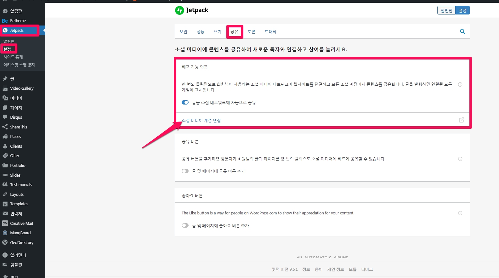Open Disqus in the admin sidebar

[x=16, y=117]
